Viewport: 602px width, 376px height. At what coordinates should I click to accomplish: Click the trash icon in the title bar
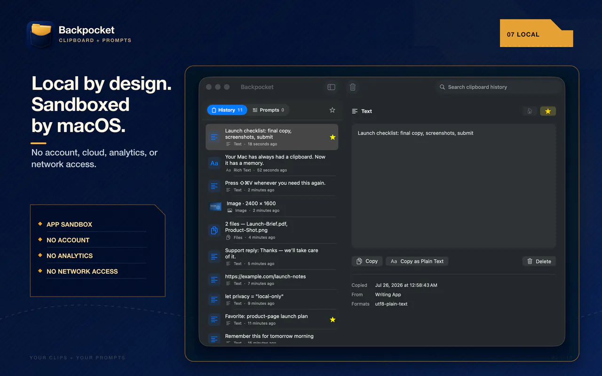353,87
